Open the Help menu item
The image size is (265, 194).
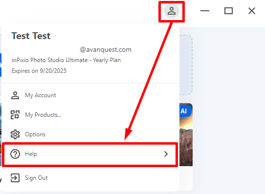click(90, 154)
